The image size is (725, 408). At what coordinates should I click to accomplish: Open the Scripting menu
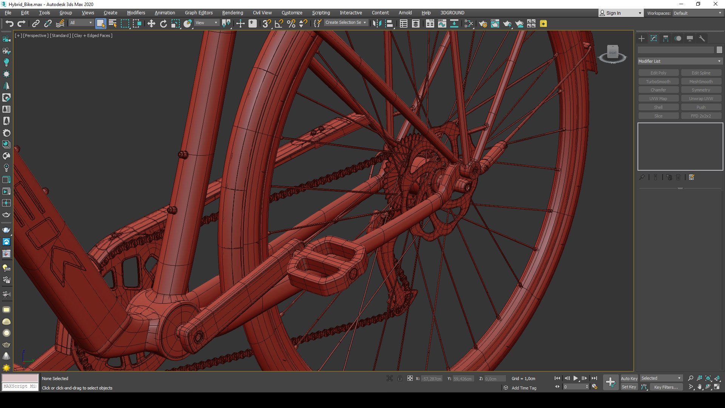tap(321, 13)
